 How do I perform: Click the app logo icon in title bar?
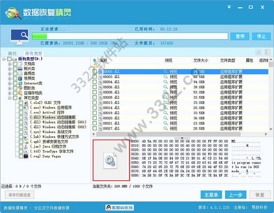13,13
